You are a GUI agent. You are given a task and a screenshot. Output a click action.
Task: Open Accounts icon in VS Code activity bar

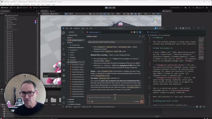click(x=64, y=98)
